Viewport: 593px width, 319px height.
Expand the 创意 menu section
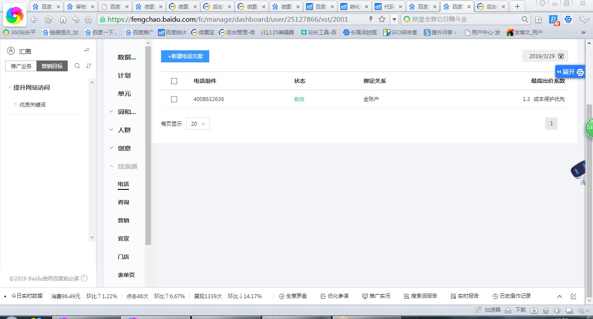(124, 148)
